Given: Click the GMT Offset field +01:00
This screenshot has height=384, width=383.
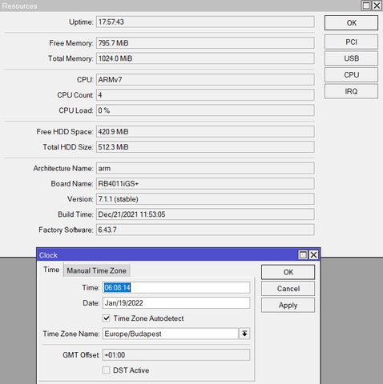Looking at the screenshot, I should pyautogui.click(x=176, y=355).
